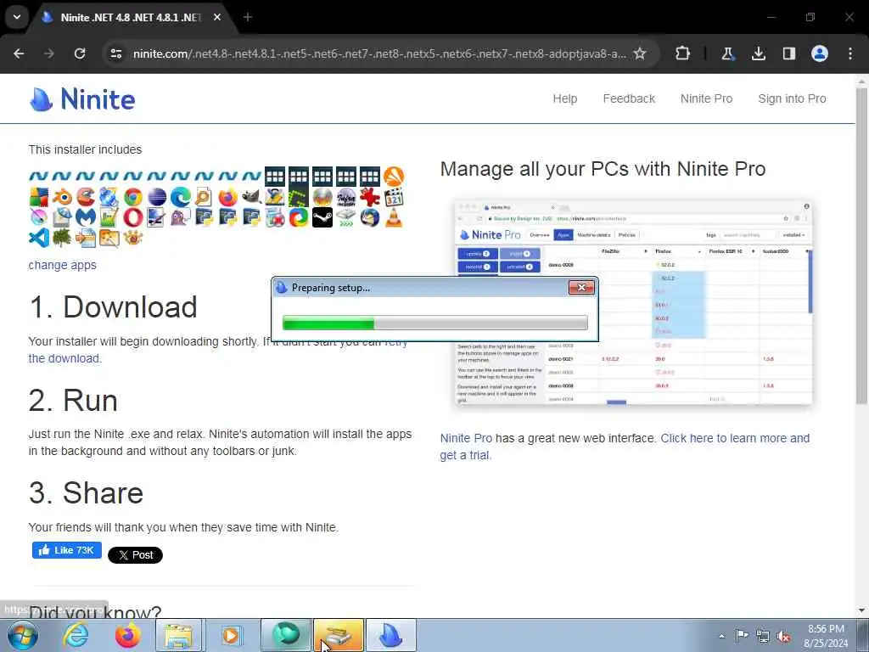The image size is (869, 652).
Task: Click the Preparing setup progress bar
Action: tap(435, 323)
